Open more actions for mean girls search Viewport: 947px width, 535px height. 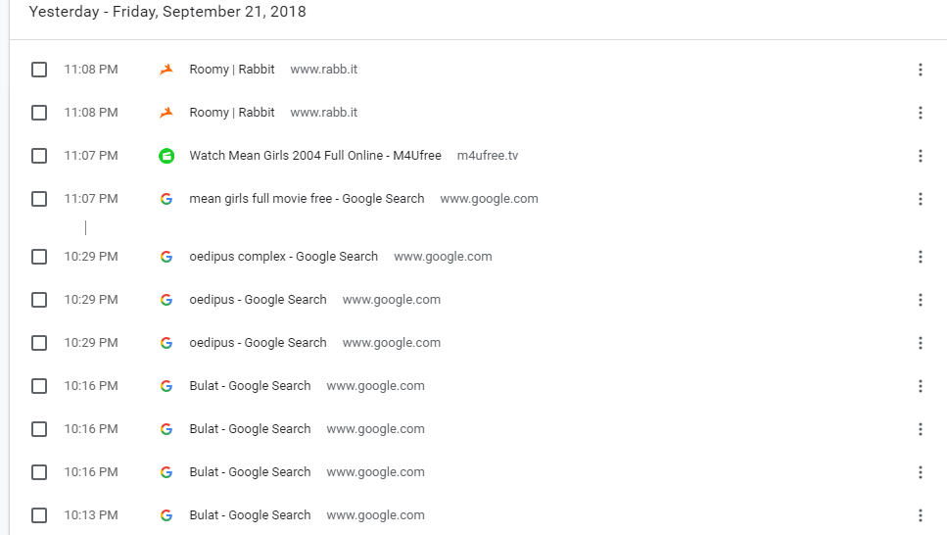(920, 199)
